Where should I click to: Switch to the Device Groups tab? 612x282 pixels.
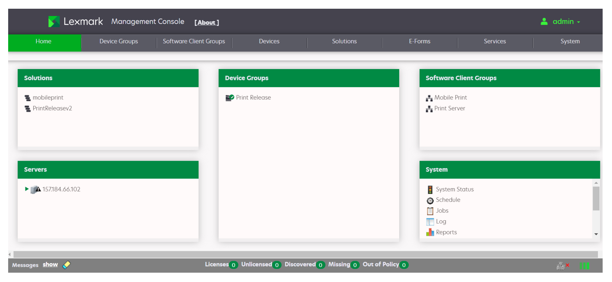click(x=119, y=41)
